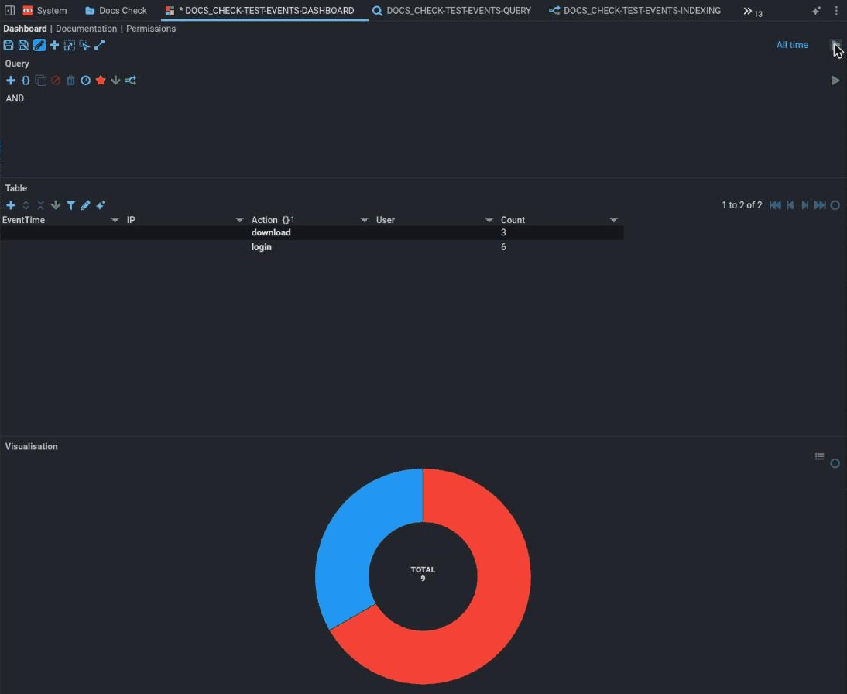Screen dimensions: 847x694
Task: Open the DOCS_CHECK-TEST-EVENTS-QUERY tab
Action: click(452, 11)
